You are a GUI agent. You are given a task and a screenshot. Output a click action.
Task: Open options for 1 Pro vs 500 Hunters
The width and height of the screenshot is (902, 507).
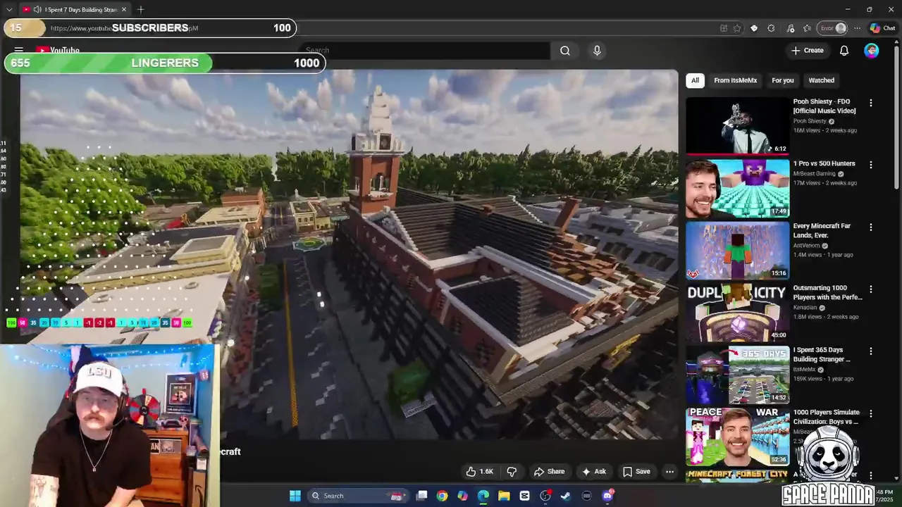click(x=870, y=165)
